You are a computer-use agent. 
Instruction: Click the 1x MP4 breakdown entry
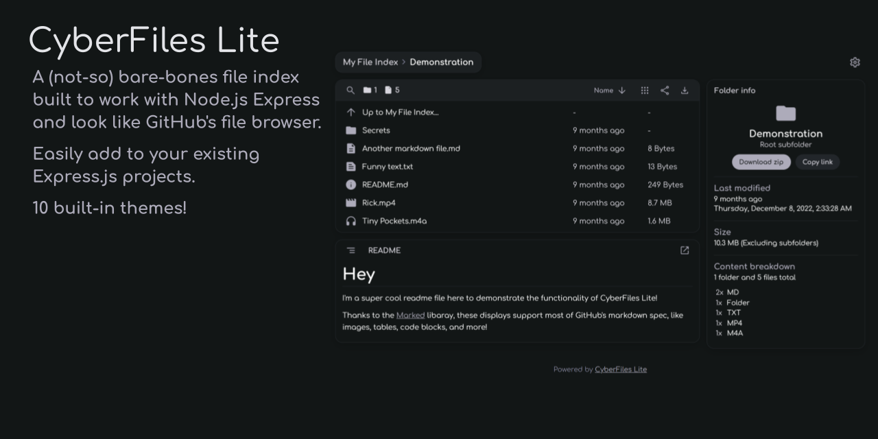click(x=729, y=323)
